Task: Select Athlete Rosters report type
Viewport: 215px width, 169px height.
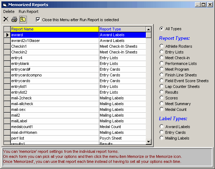Action: (x=162, y=46)
